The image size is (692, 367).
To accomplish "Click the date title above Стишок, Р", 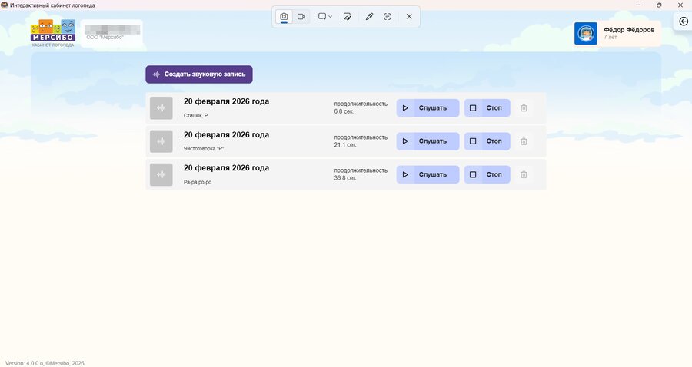I will 226,101.
